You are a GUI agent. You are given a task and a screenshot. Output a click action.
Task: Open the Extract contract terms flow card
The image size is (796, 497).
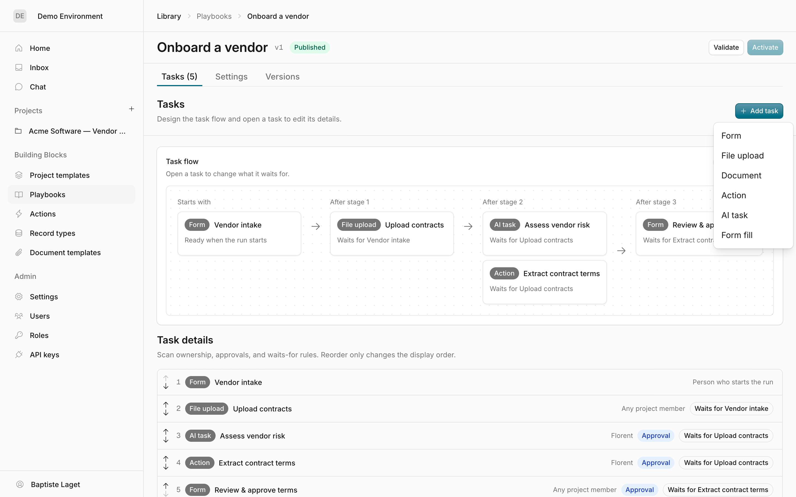[544, 282]
